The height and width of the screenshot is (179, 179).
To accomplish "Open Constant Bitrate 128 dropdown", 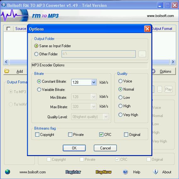I will (94, 82).
